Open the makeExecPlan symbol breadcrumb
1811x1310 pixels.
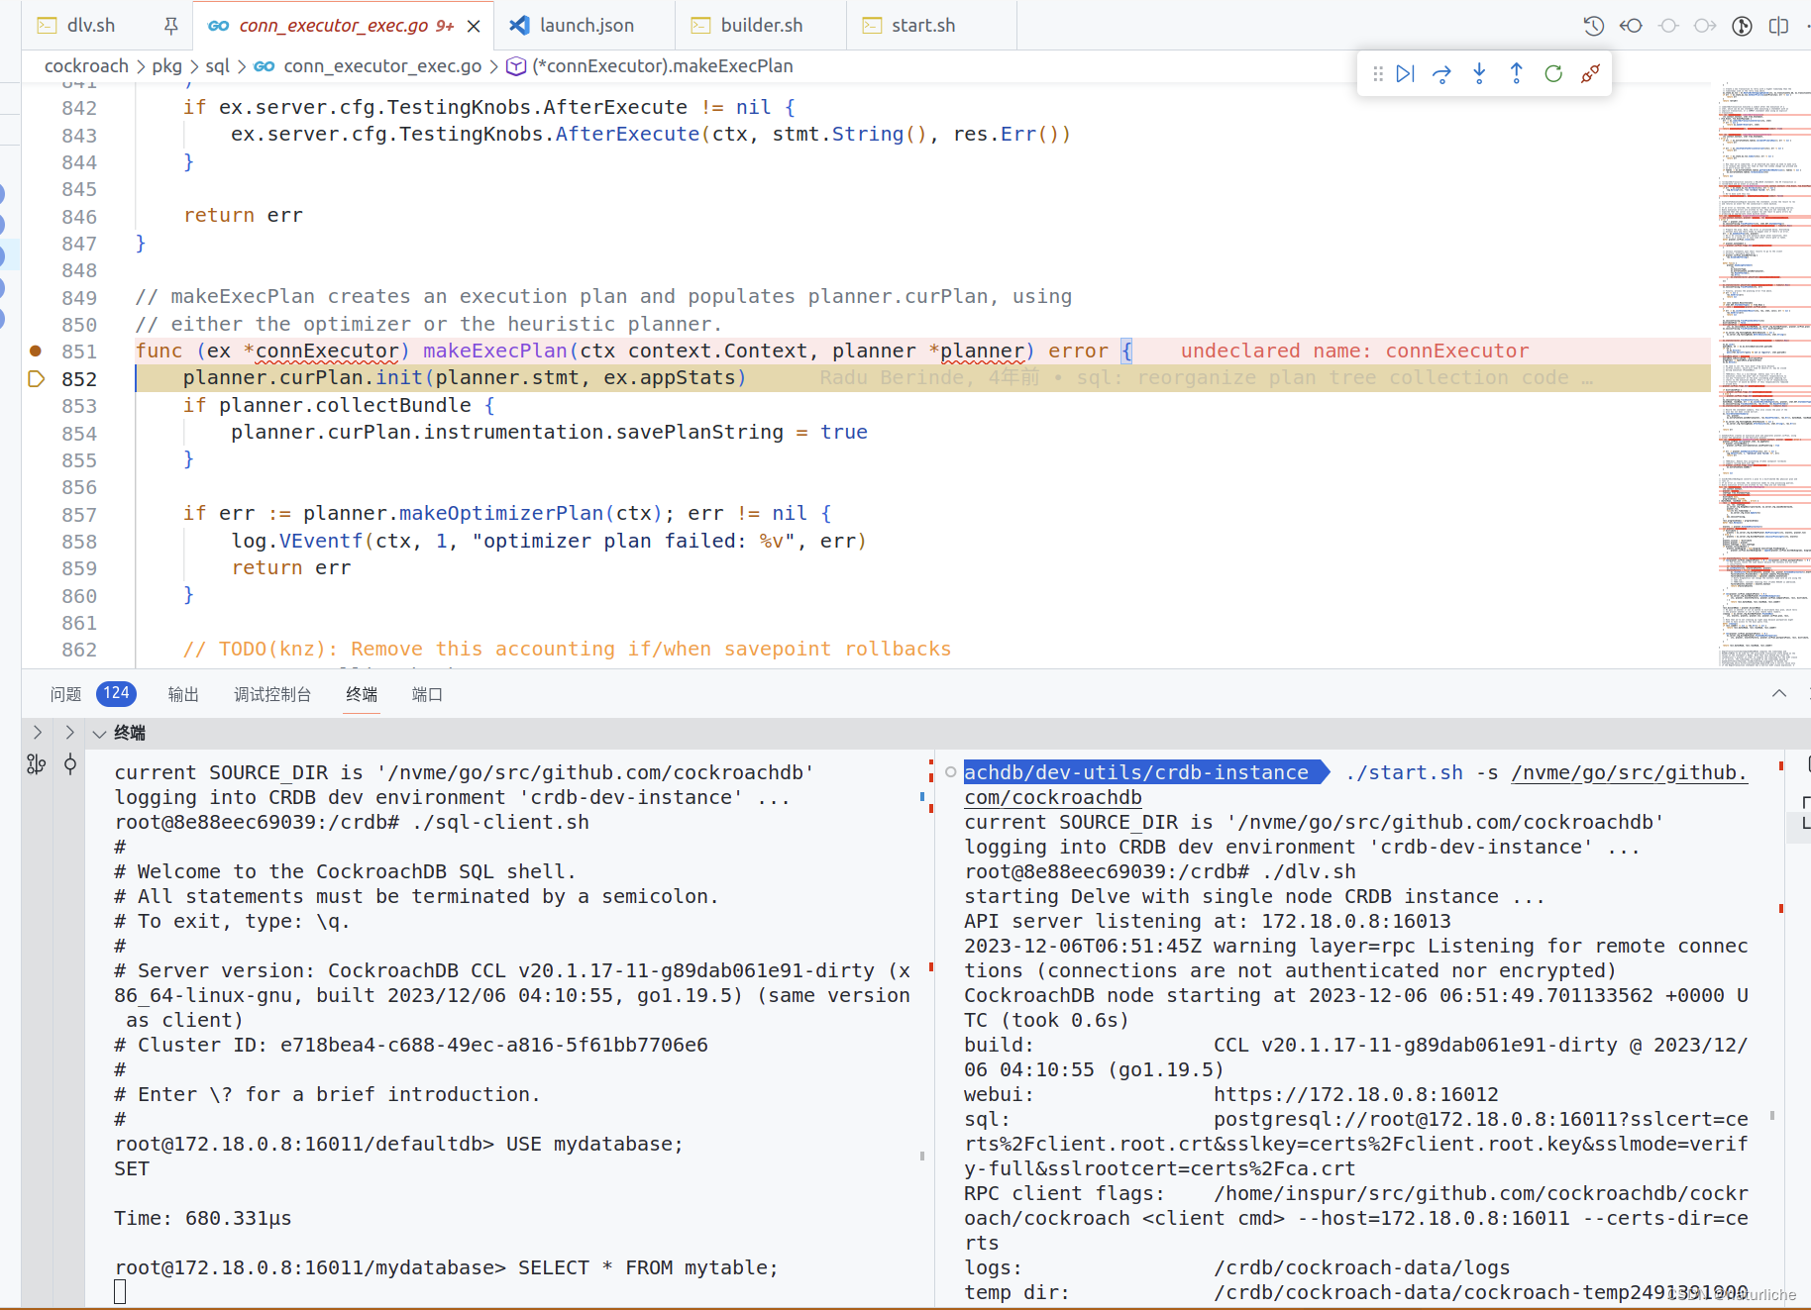pyautogui.click(x=662, y=66)
